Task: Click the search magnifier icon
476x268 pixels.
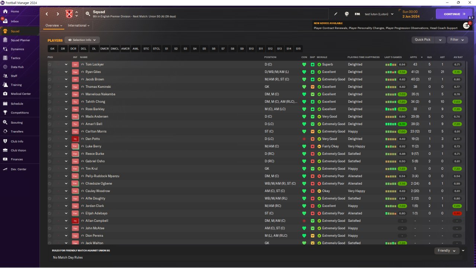Action: coord(88,14)
